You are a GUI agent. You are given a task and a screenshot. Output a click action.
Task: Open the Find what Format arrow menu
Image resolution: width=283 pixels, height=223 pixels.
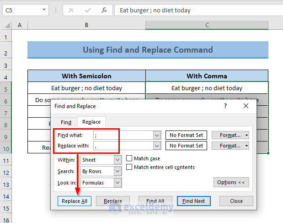point(246,135)
